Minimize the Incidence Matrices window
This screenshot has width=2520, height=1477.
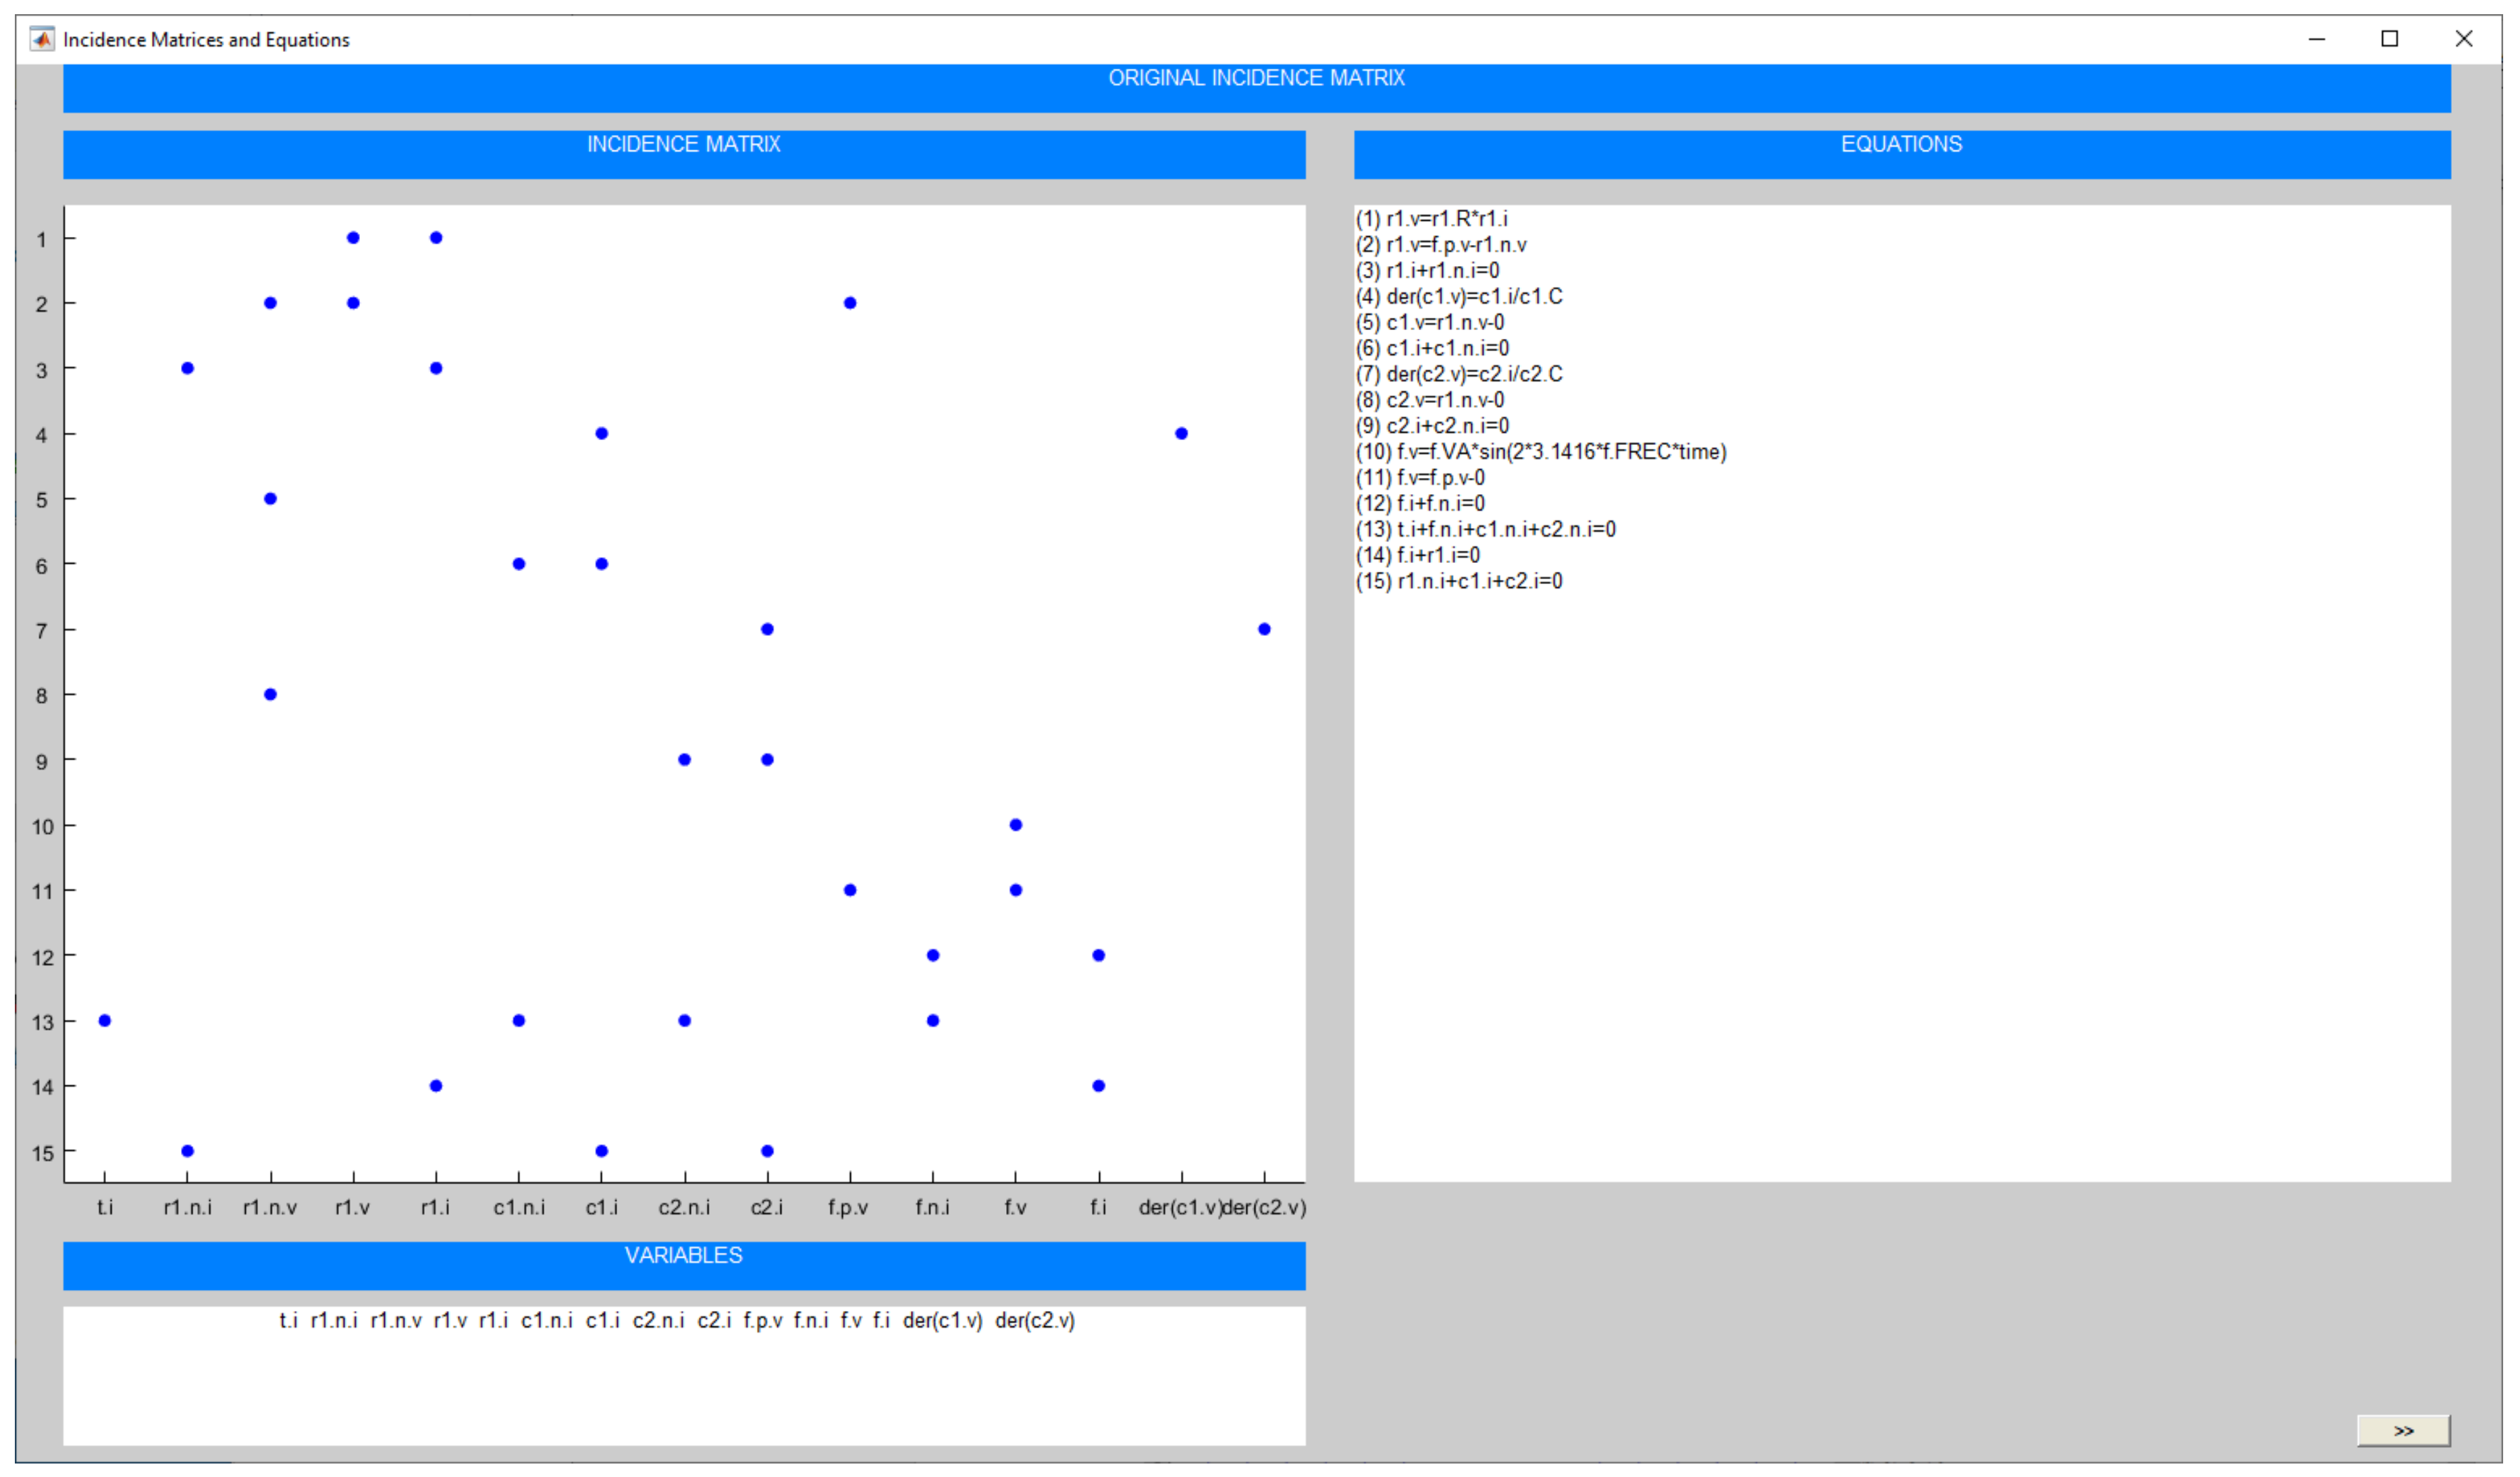click(2317, 39)
